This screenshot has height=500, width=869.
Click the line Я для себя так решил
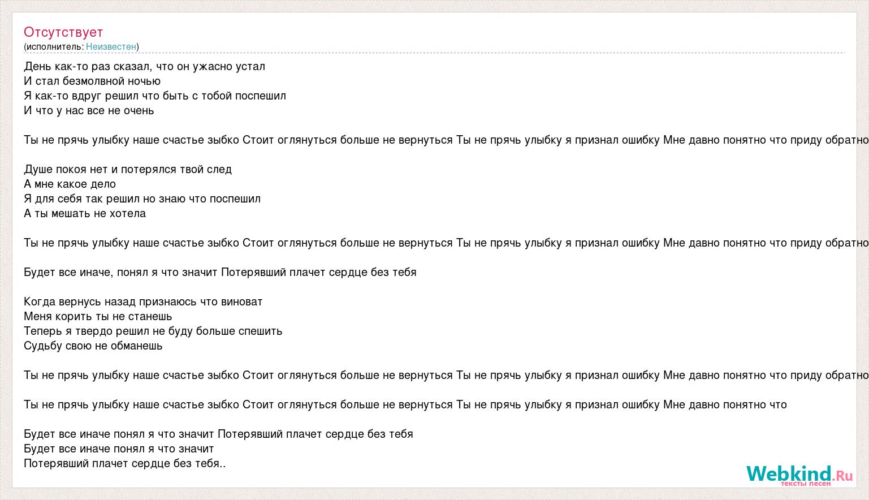(x=142, y=199)
